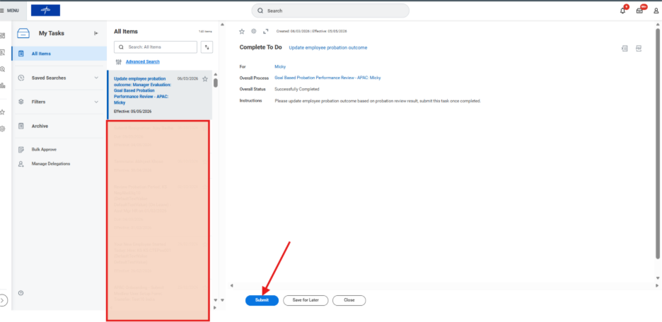
Task: Export task to PDF icon
Action: (x=639, y=48)
